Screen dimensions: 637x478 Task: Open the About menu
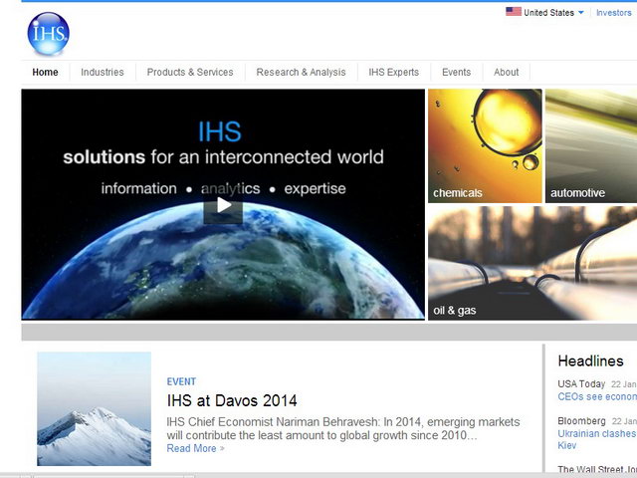pyautogui.click(x=507, y=73)
